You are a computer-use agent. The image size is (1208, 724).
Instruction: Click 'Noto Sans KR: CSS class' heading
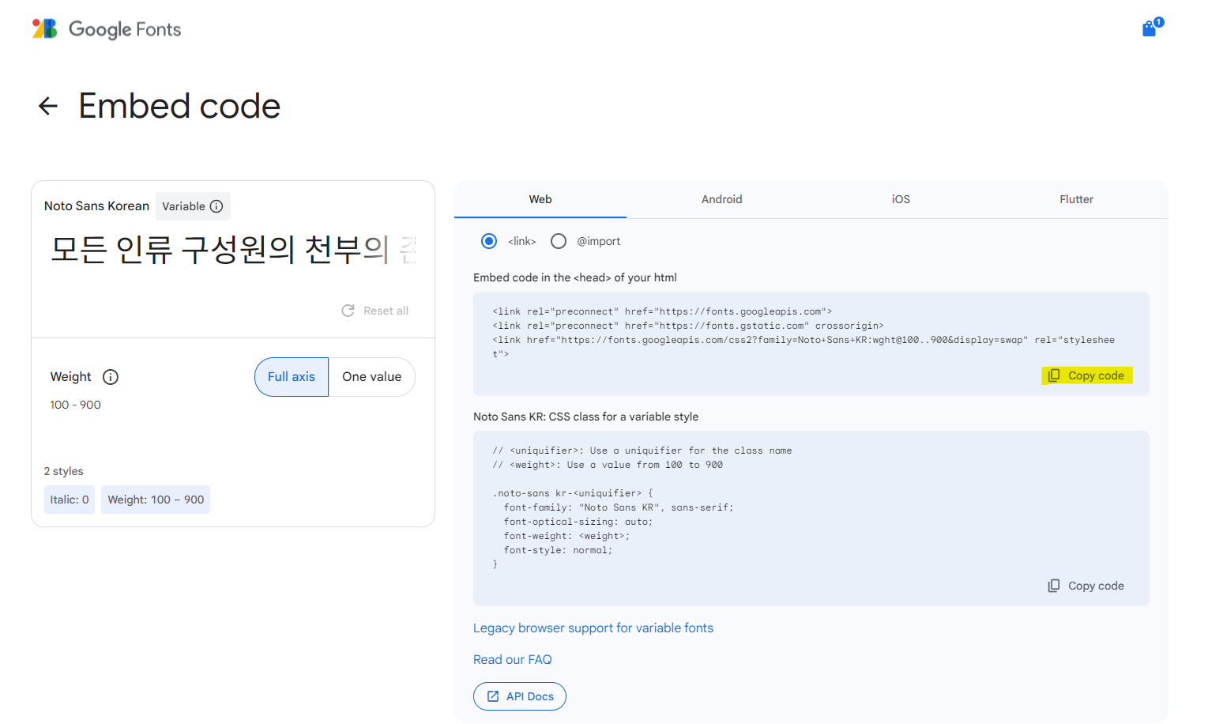(586, 417)
